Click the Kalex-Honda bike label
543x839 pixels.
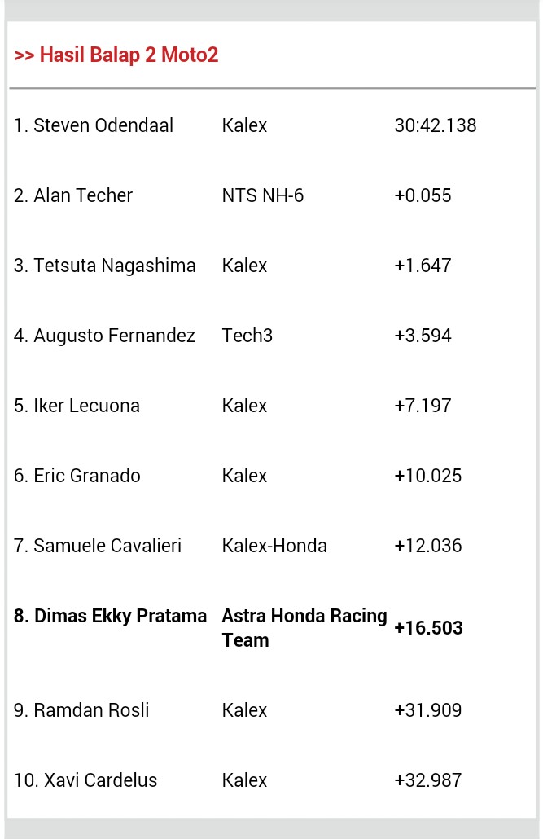274,546
